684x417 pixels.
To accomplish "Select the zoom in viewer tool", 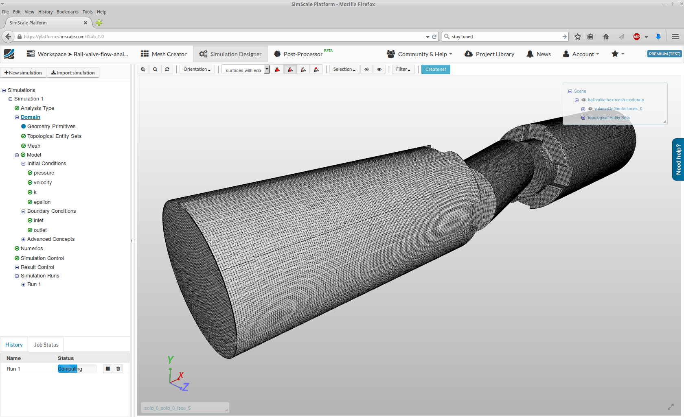I will click(x=143, y=69).
